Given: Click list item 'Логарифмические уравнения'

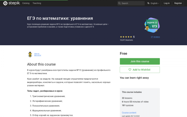Looking at the screenshot, I should pos(47,101).
